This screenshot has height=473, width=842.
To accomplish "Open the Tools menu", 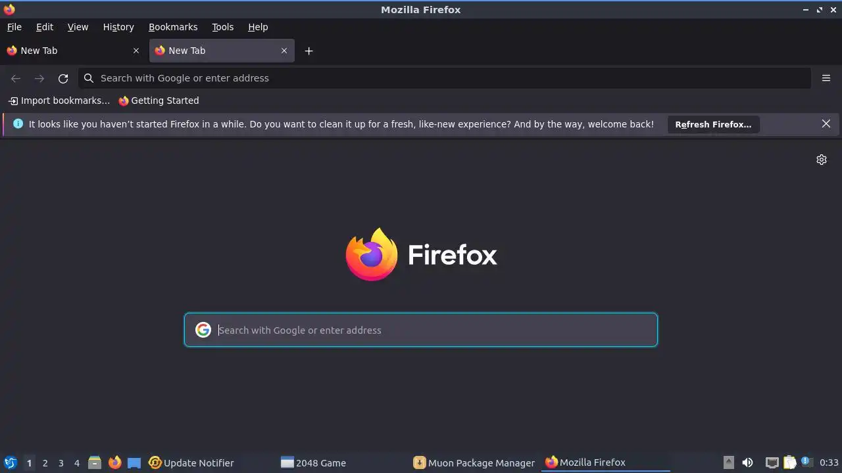I will pos(223,27).
